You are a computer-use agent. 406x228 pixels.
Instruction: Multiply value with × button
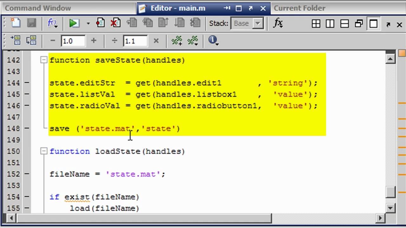click(156, 41)
